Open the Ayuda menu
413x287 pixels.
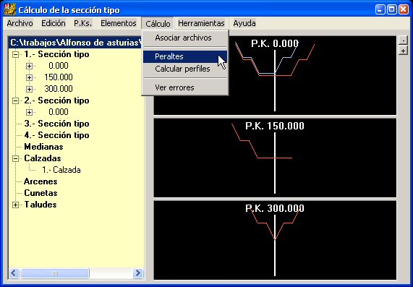click(x=244, y=23)
